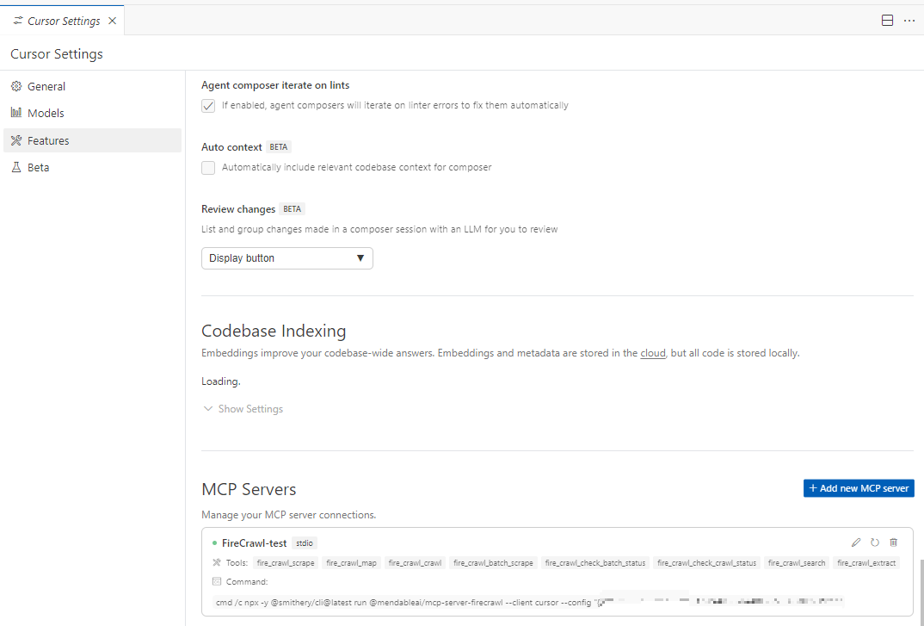Viewport: 924px width, 626px height.
Task: Click the Beta flask icon
Action: click(x=15, y=167)
